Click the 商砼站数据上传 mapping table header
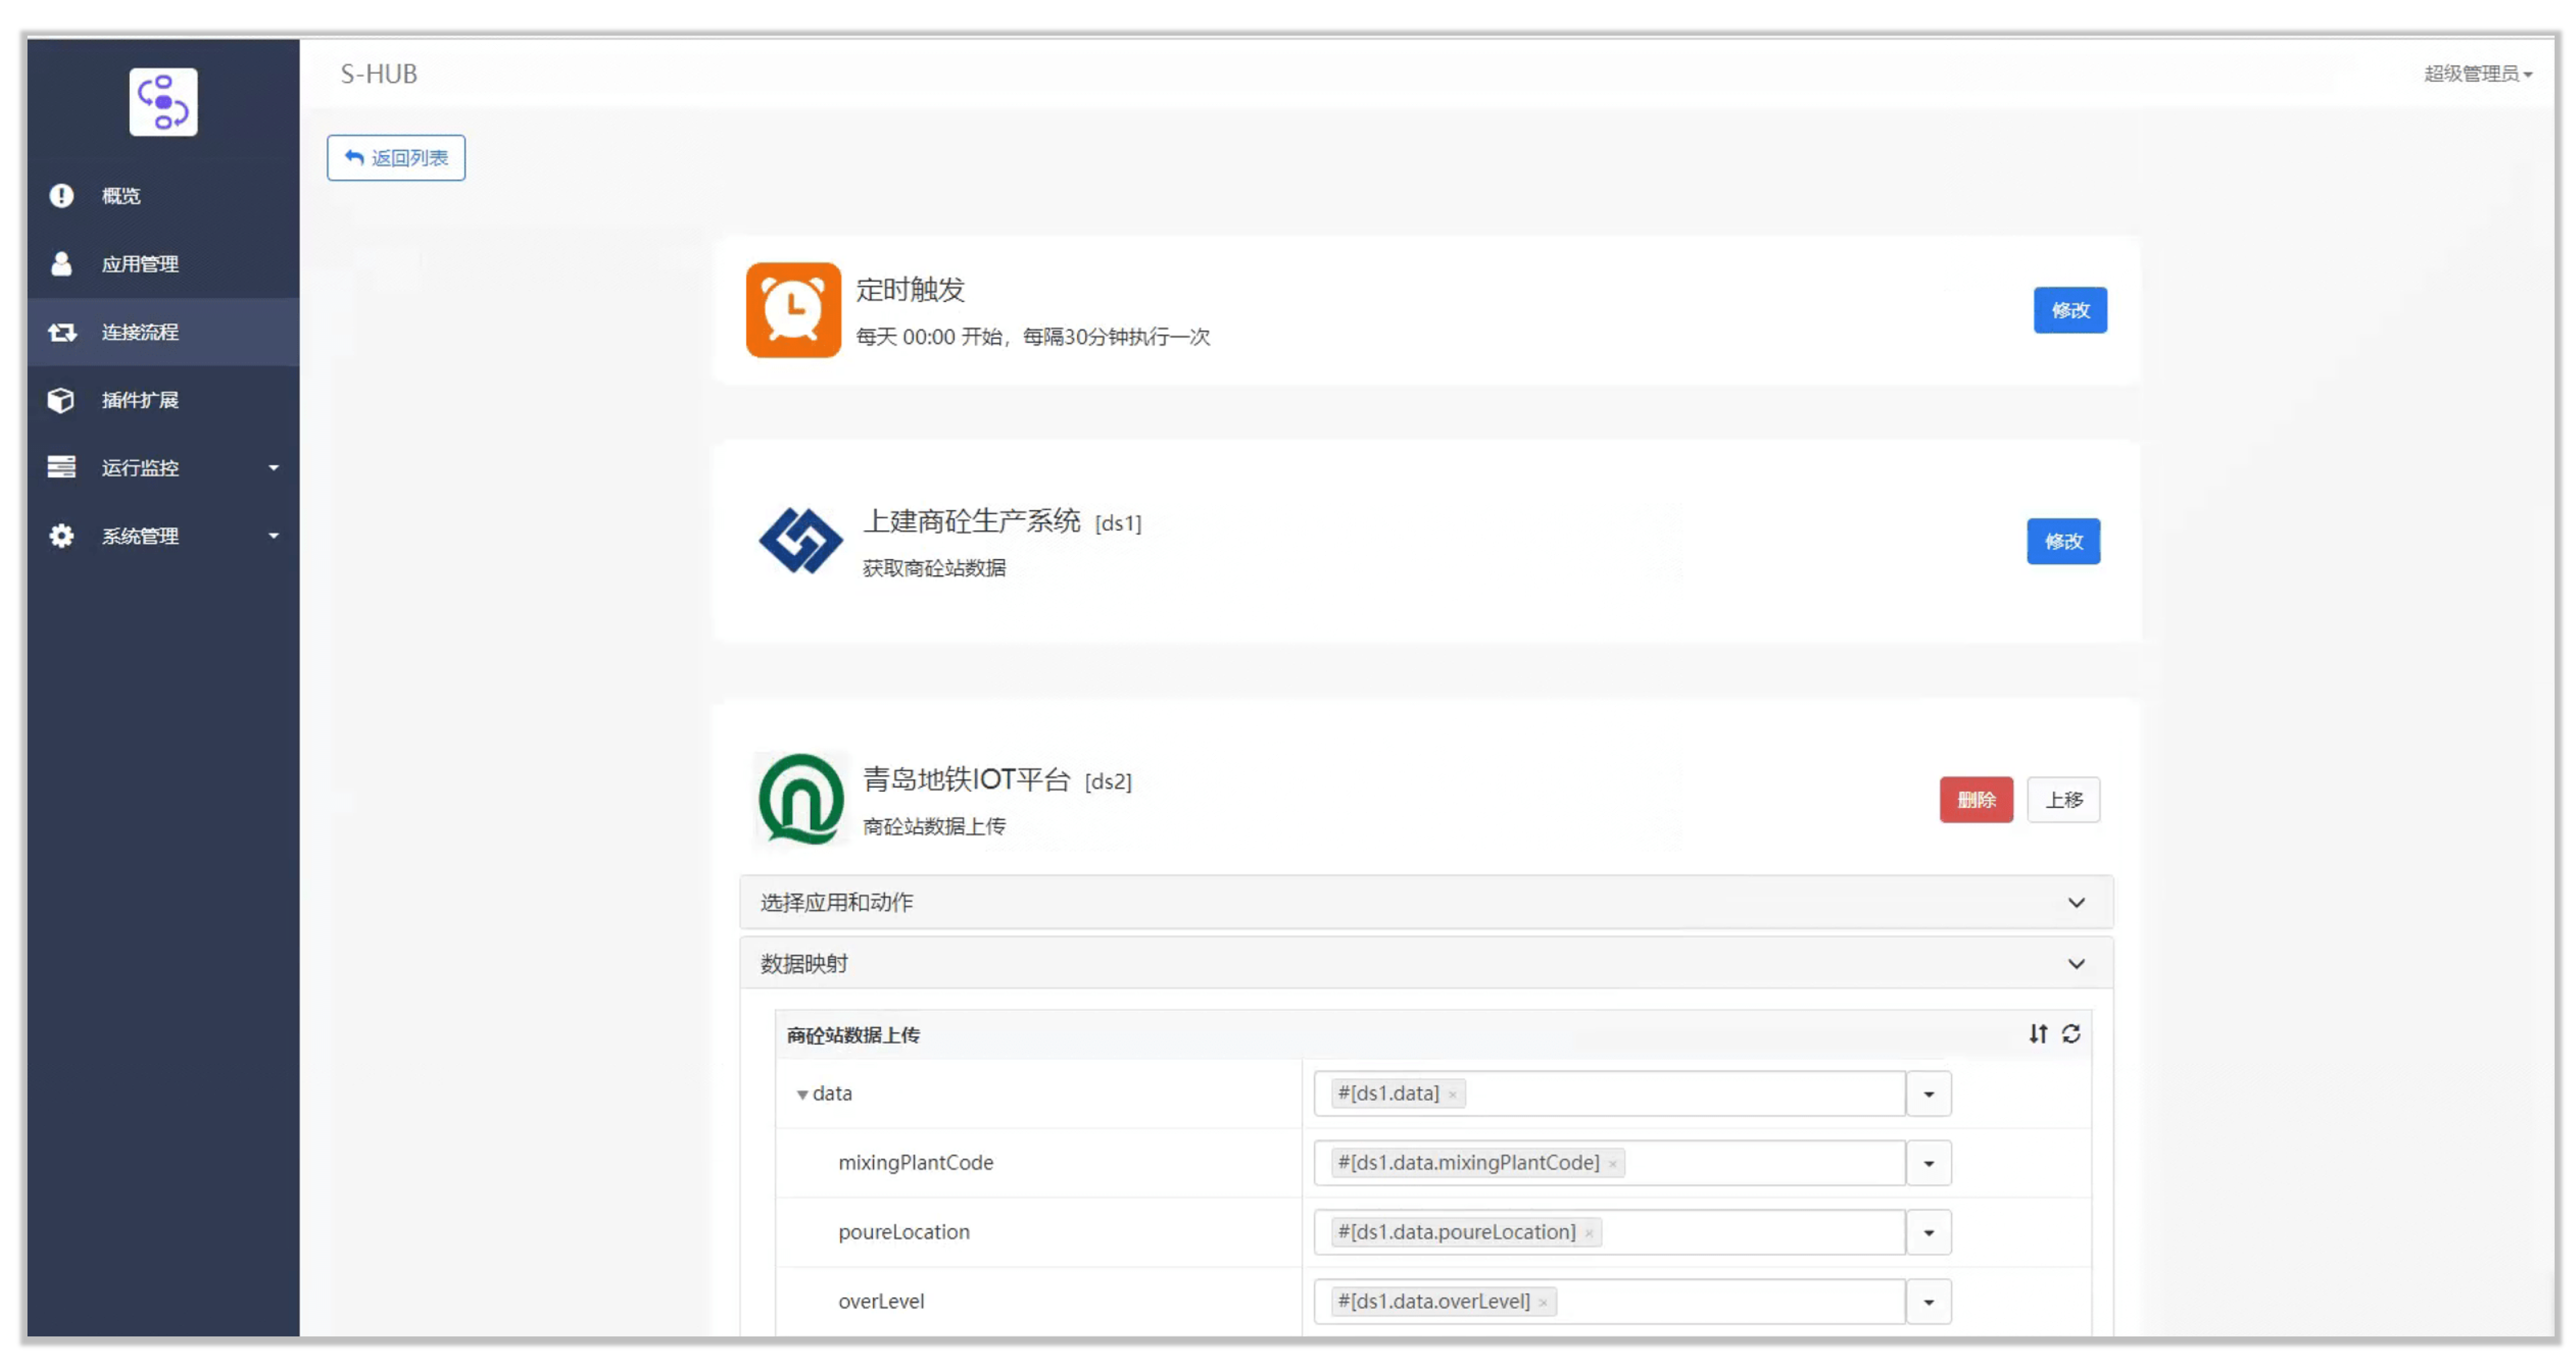This screenshot has height=1369, width=2576. 853,1035
